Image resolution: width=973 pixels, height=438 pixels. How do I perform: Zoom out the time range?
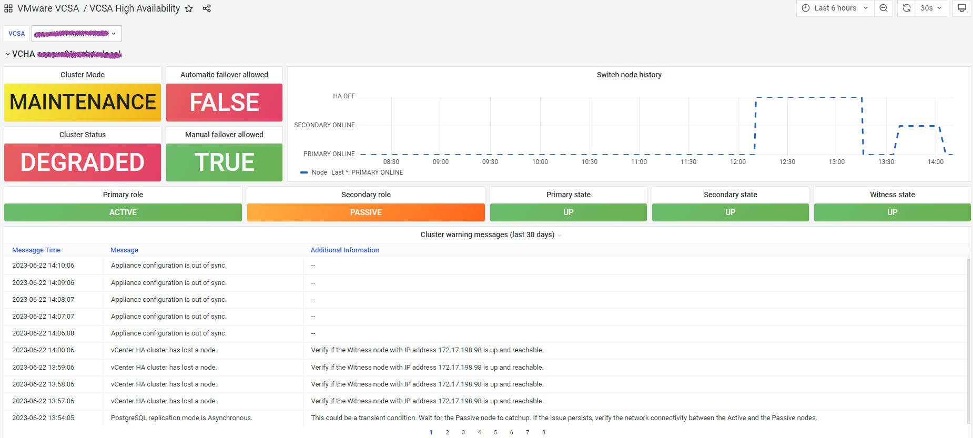pyautogui.click(x=884, y=8)
